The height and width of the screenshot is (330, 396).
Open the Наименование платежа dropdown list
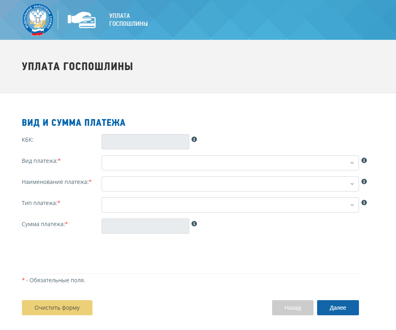230,184
